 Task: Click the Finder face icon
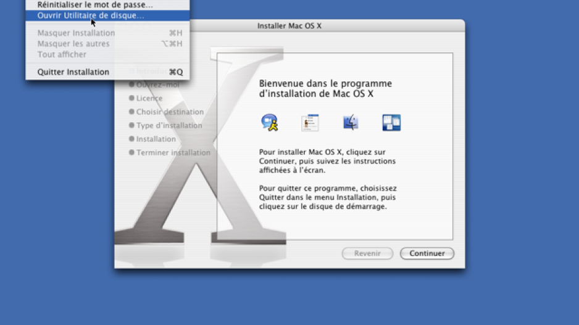(351, 123)
